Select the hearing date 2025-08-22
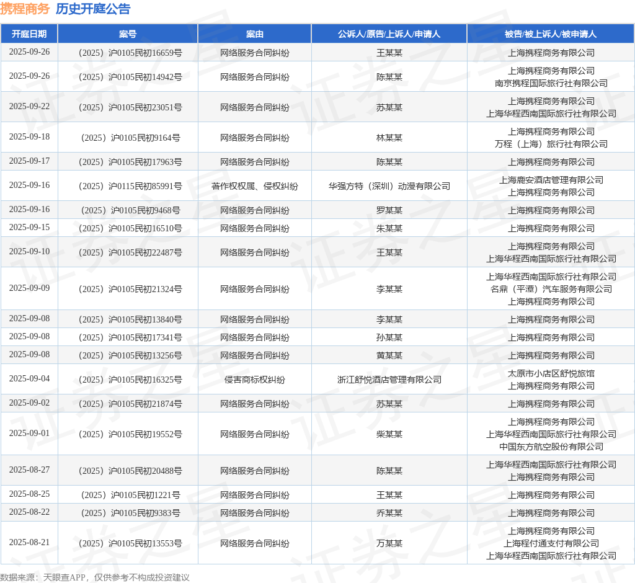This screenshot has width=635, height=583. (29, 512)
